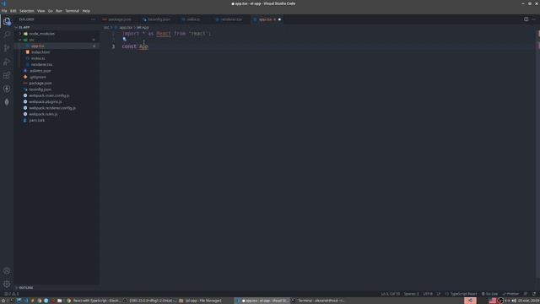Open index.ts in the file tree
Viewport: 540px width, 304px height.
57,58
